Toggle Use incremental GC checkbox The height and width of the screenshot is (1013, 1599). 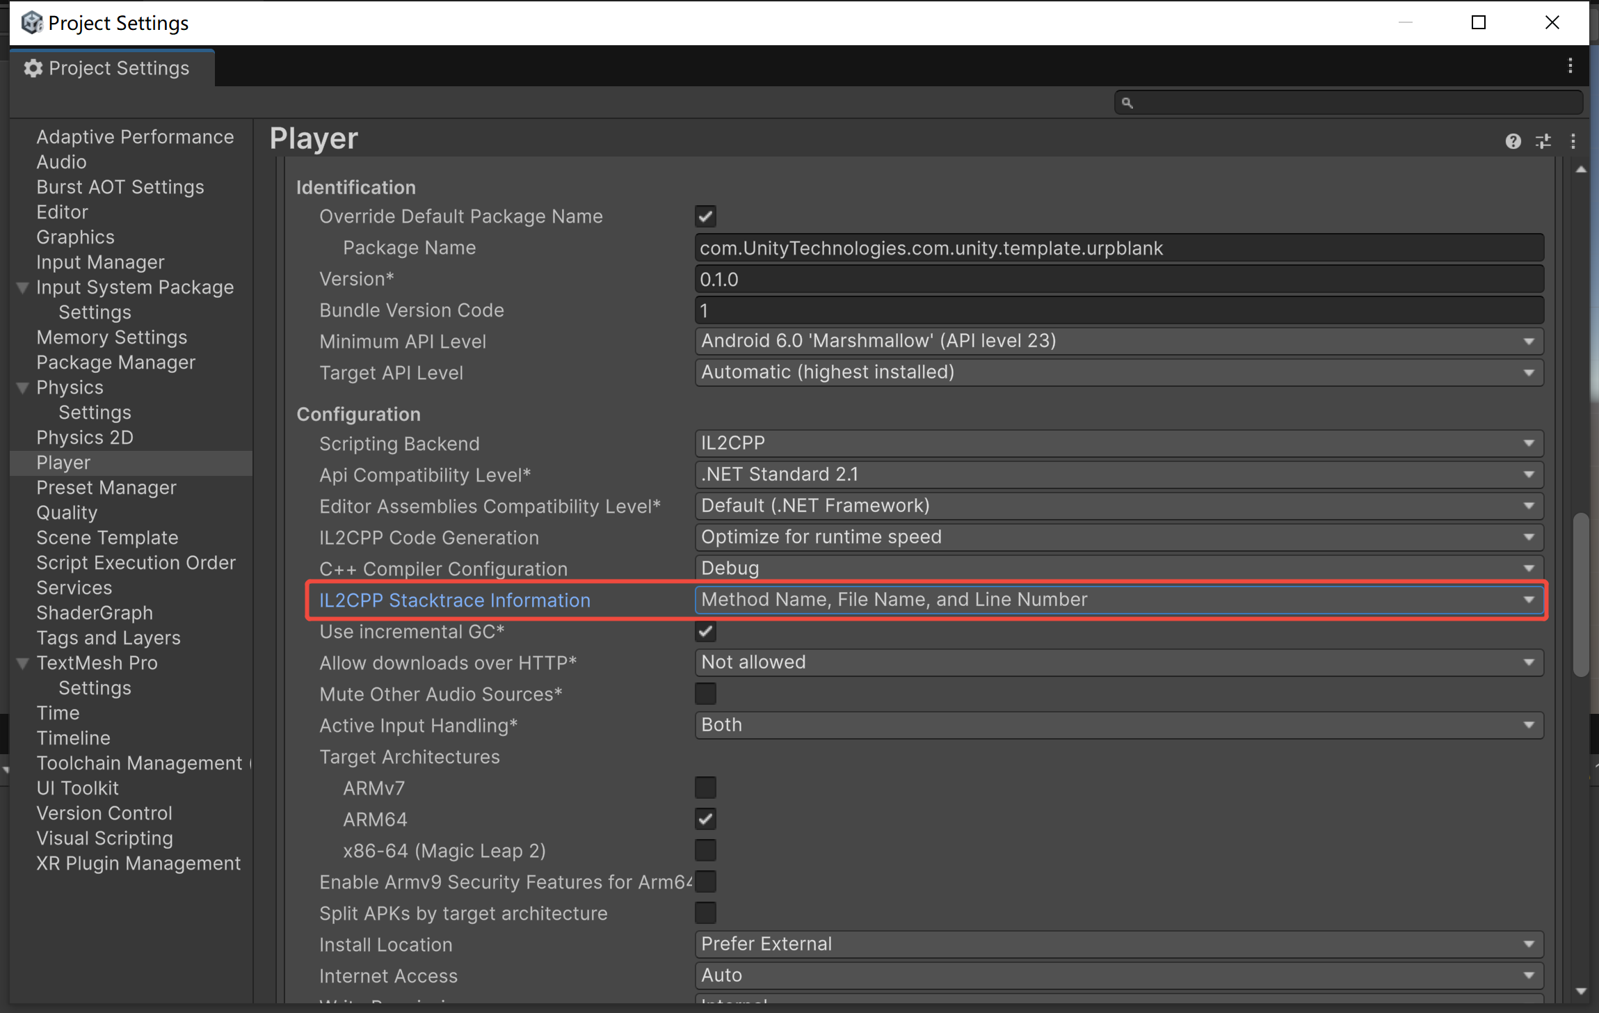(705, 632)
